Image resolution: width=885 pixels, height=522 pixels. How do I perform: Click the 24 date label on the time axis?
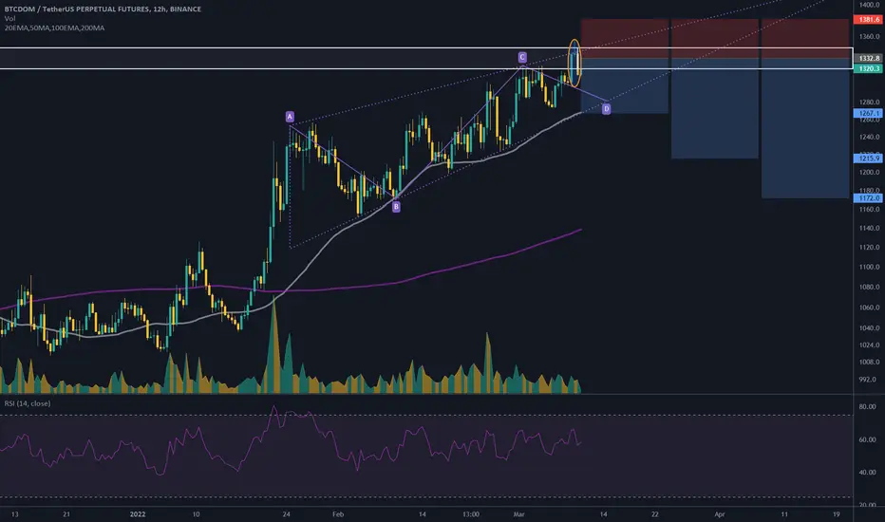tap(286, 514)
